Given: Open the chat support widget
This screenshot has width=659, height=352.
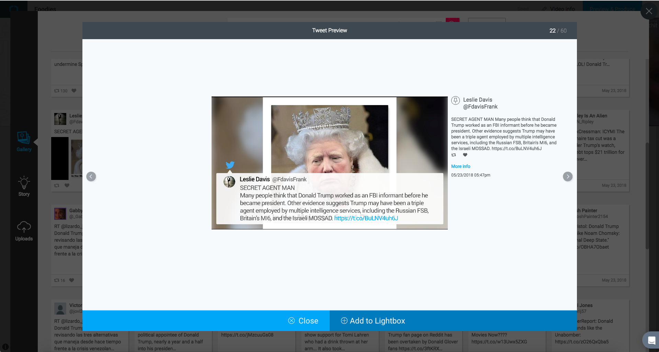Looking at the screenshot, I should pyautogui.click(x=651, y=340).
